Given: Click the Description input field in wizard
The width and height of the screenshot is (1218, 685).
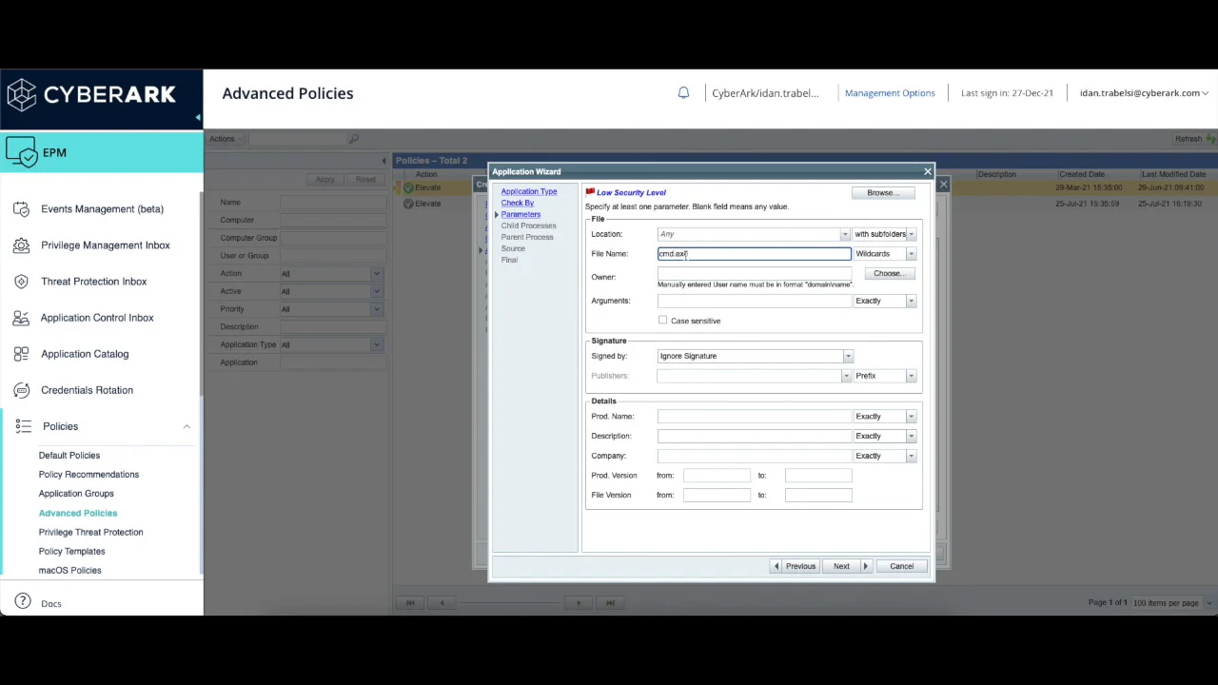Looking at the screenshot, I should 754,436.
